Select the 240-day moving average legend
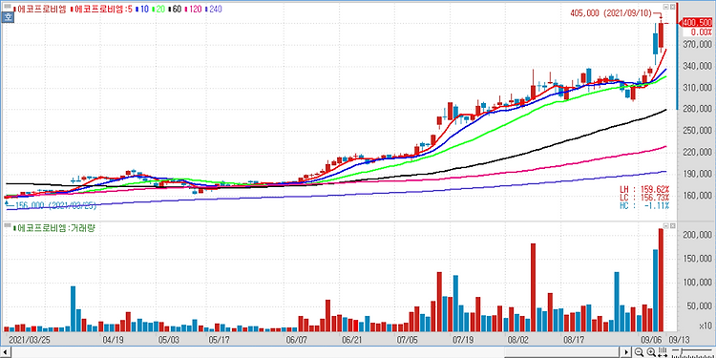The width and height of the screenshot is (716, 358). pyautogui.click(x=213, y=9)
